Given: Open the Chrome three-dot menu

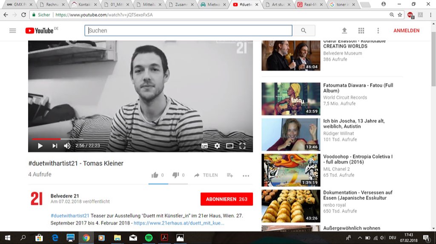Looking at the screenshot, I should pyautogui.click(x=430, y=15).
